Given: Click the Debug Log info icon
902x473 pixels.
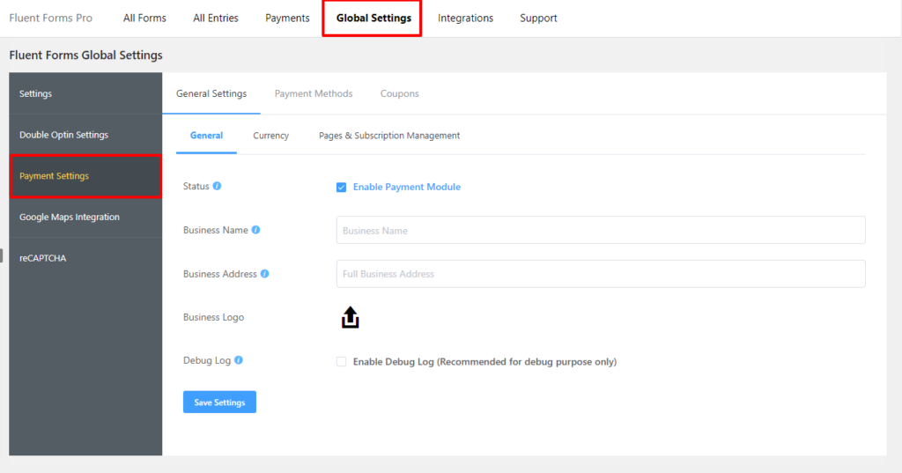Looking at the screenshot, I should [239, 360].
